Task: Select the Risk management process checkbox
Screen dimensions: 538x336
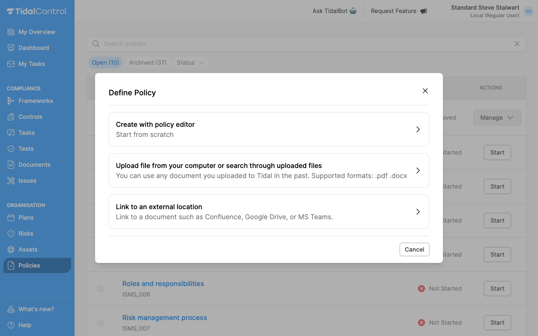Action: (100, 323)
